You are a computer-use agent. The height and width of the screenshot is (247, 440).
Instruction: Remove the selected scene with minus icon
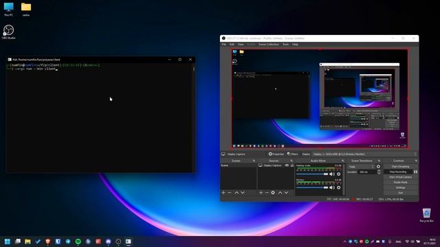point(230,193)
